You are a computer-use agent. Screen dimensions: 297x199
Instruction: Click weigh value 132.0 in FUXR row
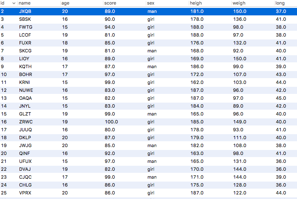click(240, 43)
